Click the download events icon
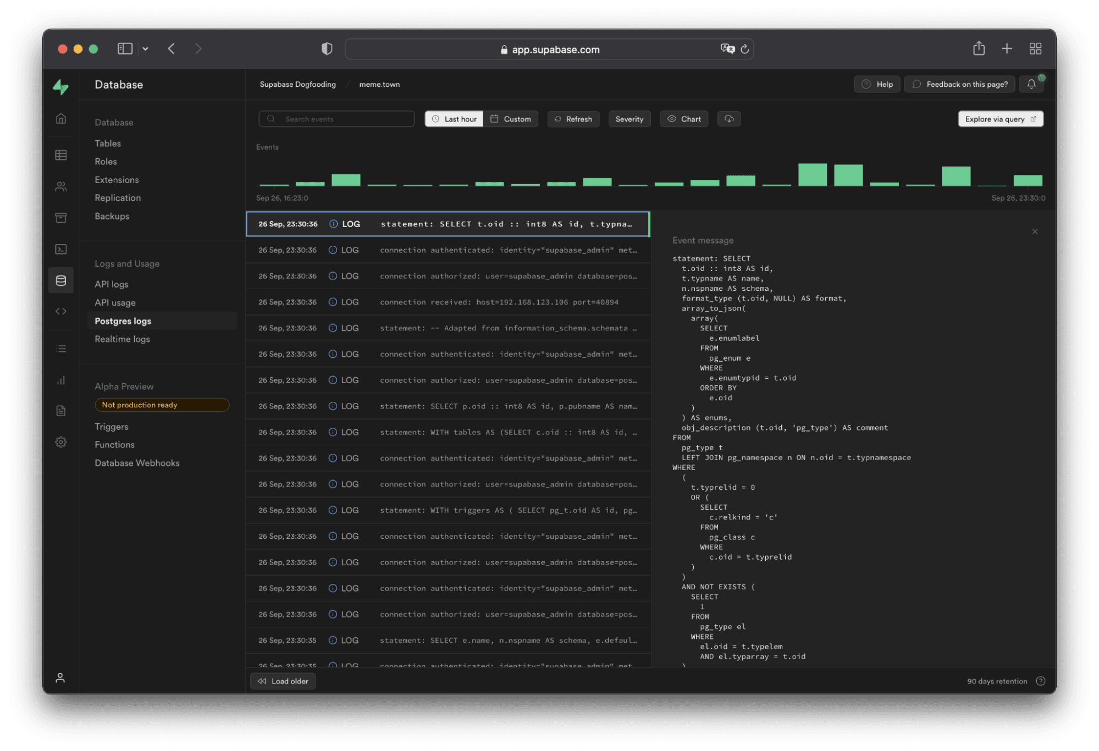This screenshot has width=1099, height=751. pos(729,119)
